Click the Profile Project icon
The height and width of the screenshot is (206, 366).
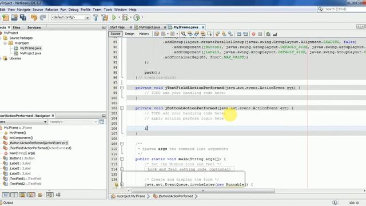[137, 18]
